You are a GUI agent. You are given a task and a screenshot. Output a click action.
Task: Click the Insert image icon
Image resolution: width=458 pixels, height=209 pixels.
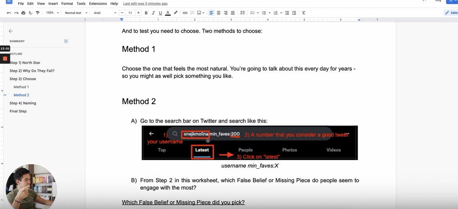(x=200, y=13)
